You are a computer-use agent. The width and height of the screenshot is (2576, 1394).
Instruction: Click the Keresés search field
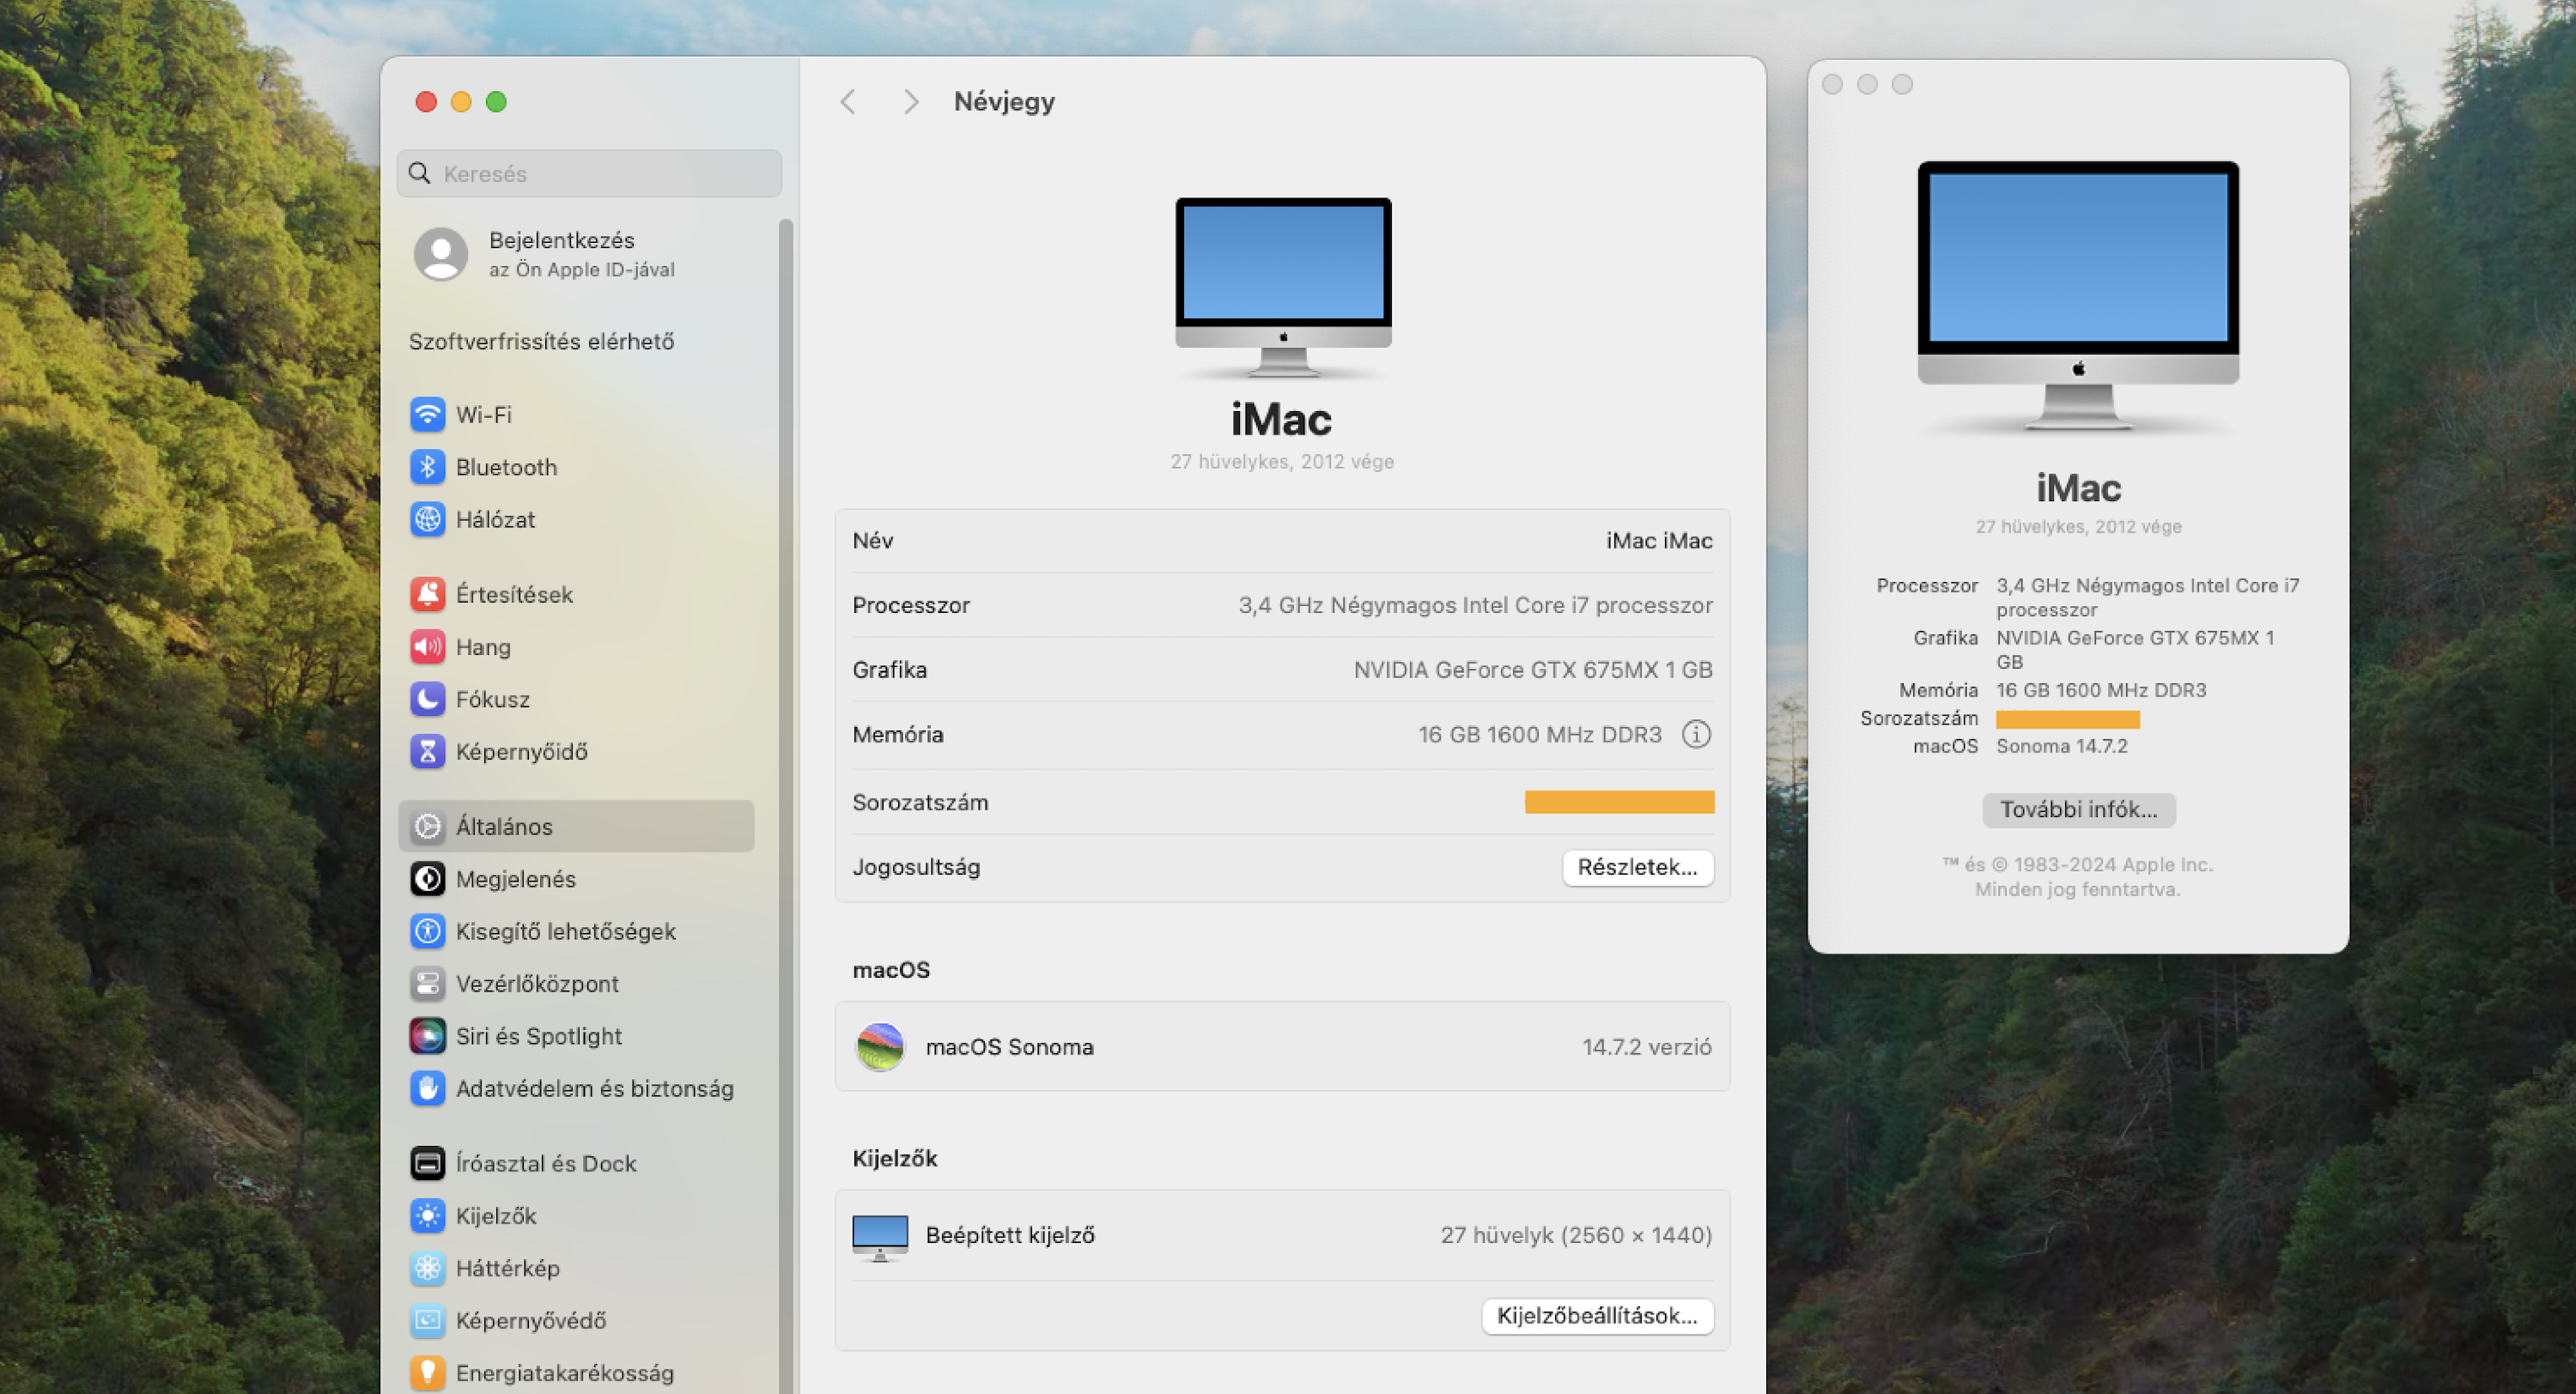588,173
